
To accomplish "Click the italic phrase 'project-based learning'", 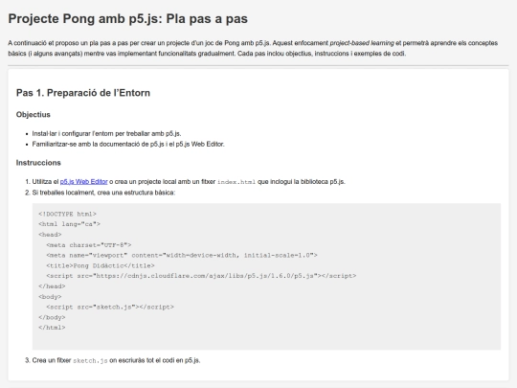I will 362,43.
